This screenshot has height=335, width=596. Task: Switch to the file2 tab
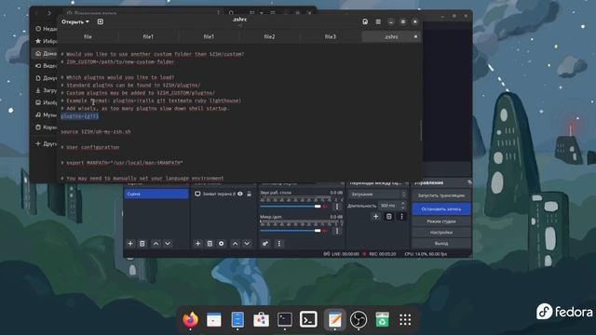(269, 36)
